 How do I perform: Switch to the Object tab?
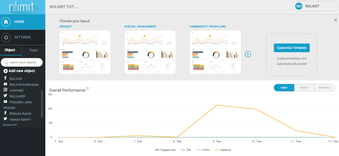click(x=10, y=50)
